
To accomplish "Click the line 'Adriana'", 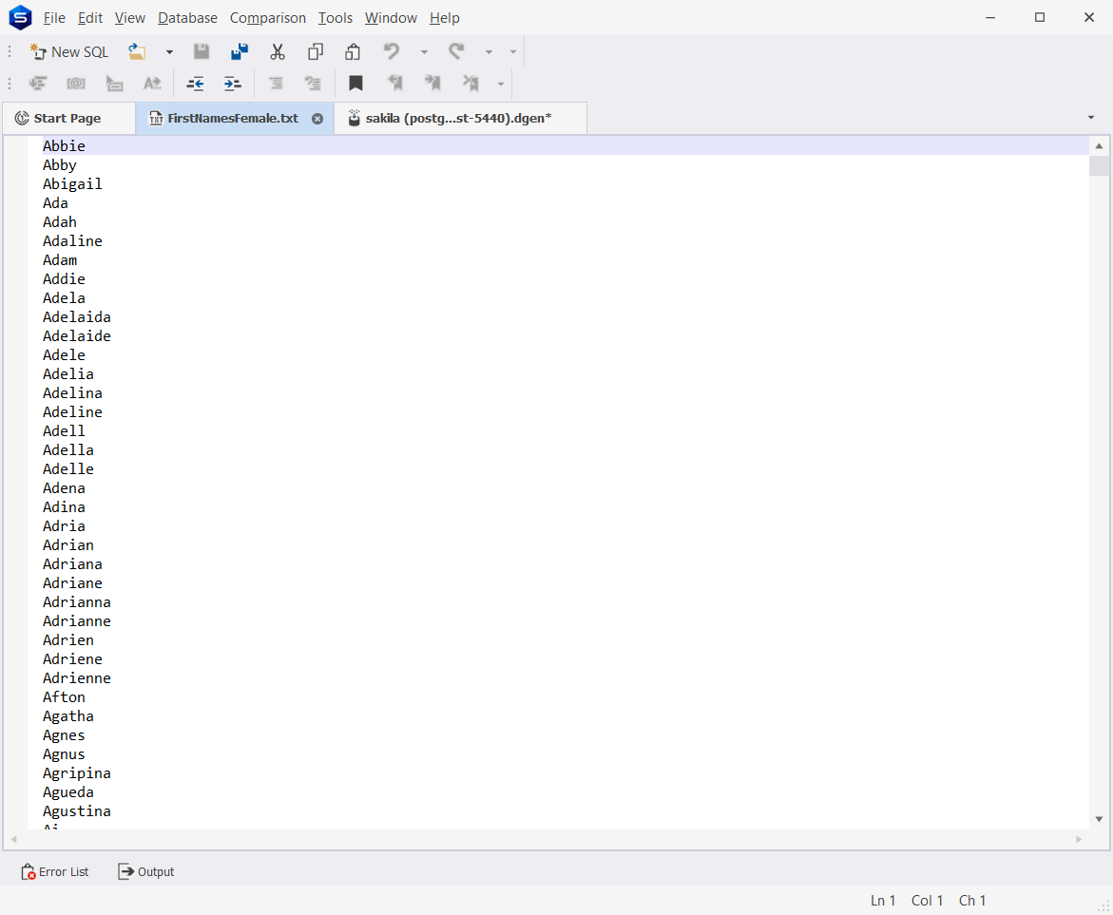I will [72, 564].
